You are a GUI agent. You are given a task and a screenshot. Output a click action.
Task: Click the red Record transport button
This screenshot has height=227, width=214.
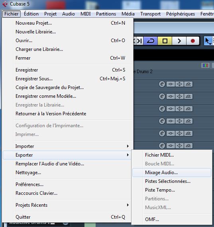[192, 41]
